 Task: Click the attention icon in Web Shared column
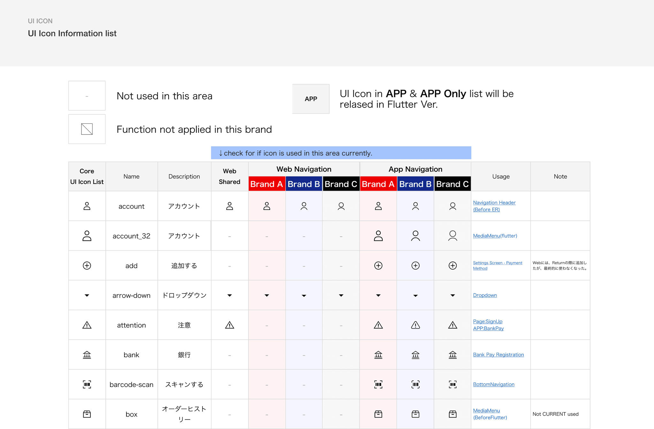click(230, 325)
